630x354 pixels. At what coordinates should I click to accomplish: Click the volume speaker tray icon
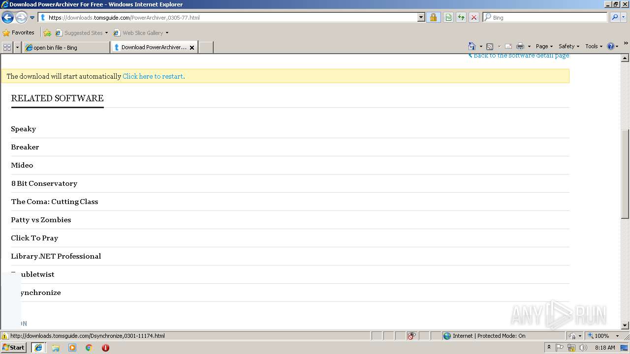pos(583,348)
